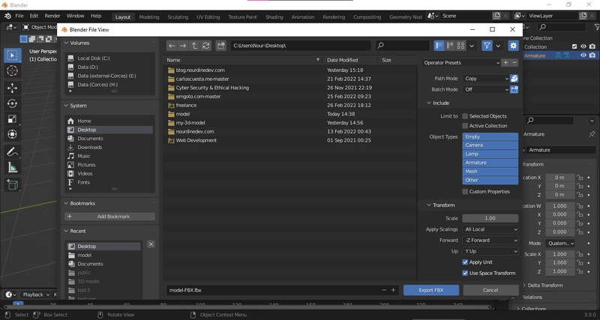This screenshot has height=320, width=600.
Task: Create a new directory icon
Action: [220, 46]
